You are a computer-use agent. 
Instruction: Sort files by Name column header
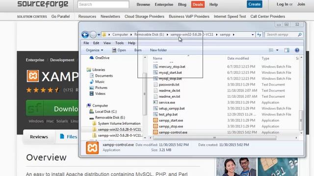157,58
